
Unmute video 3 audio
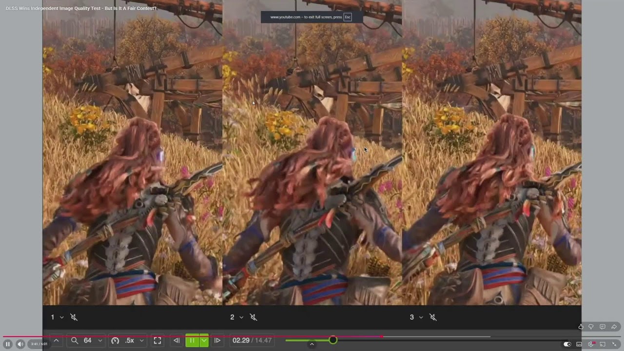pyautogui.click(x=433, y=317)
